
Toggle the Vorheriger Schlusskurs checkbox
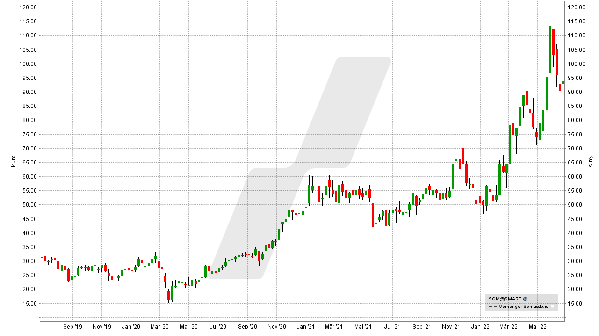(552, 307)
